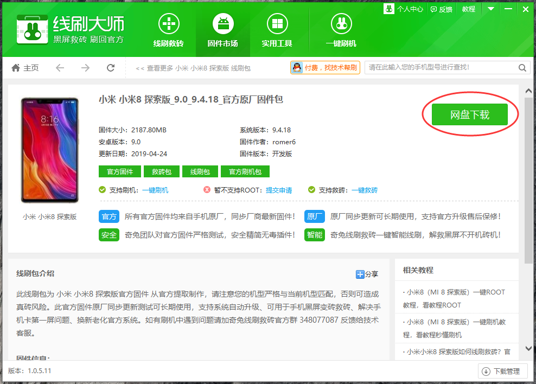Click the green 智能 badge
This screenshot has width=536, height=384.
[315, 235]
